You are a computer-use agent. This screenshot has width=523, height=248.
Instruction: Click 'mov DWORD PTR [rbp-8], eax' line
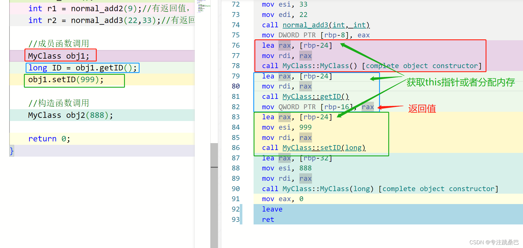tap(316, 35)
